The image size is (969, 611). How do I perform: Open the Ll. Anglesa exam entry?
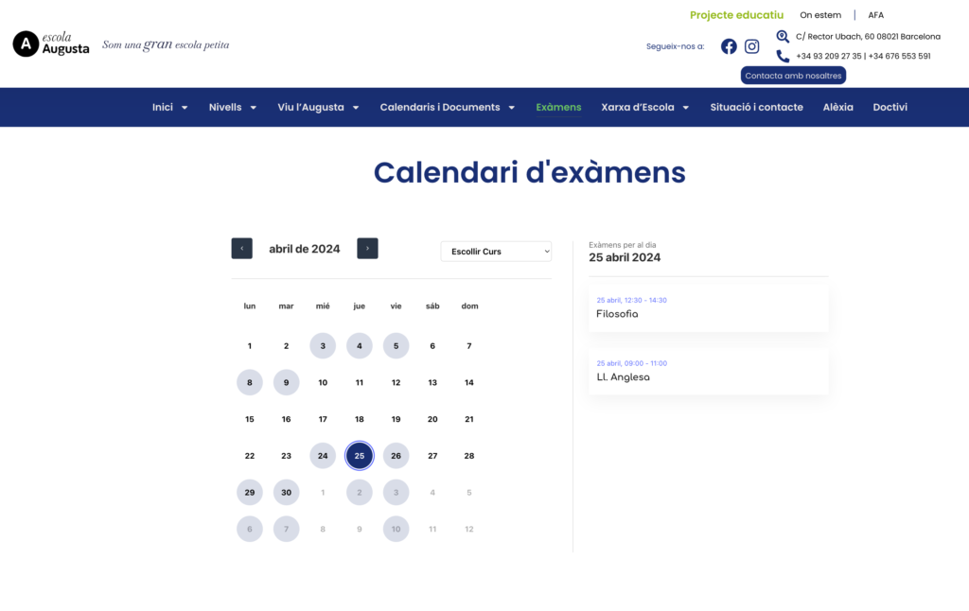pos(708,372)
